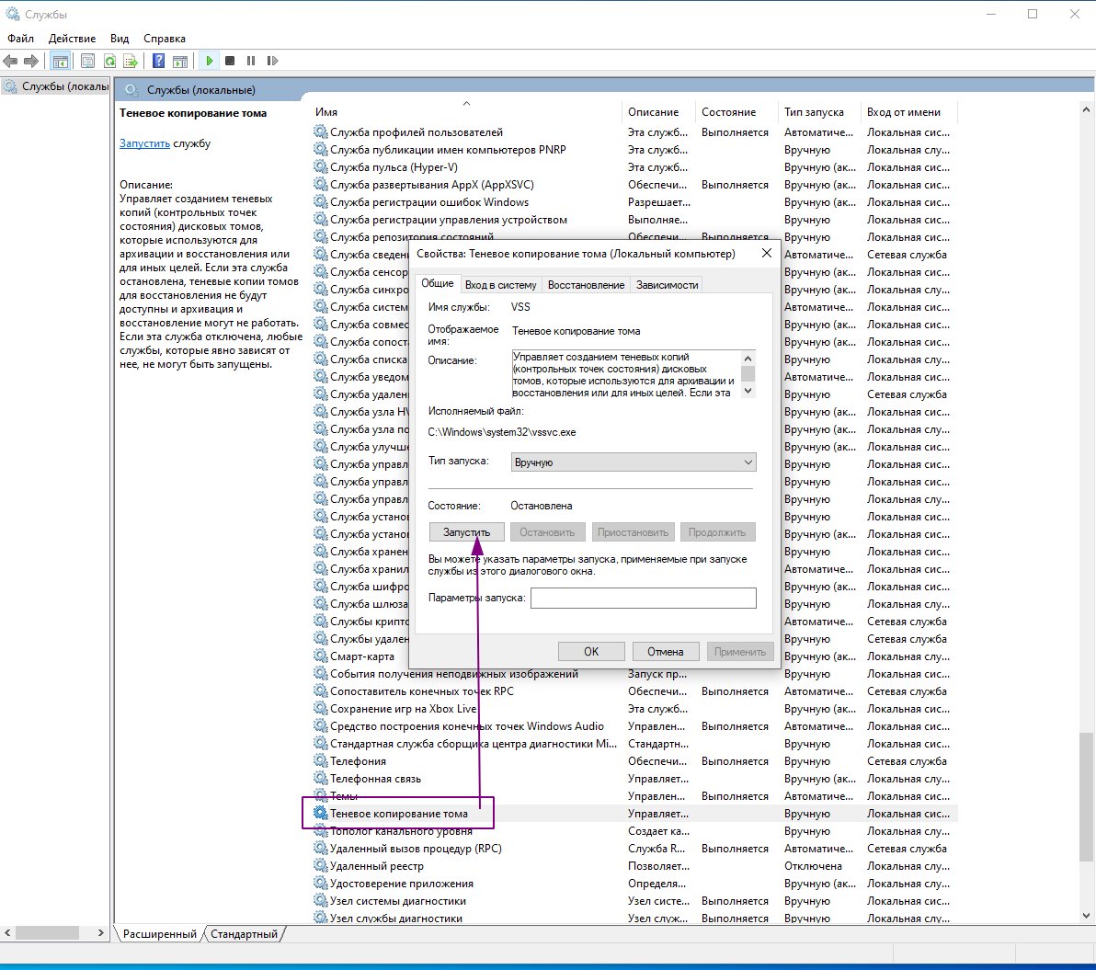
Task: Close the Свойства dialog with the X
Action: coord(767,253)
